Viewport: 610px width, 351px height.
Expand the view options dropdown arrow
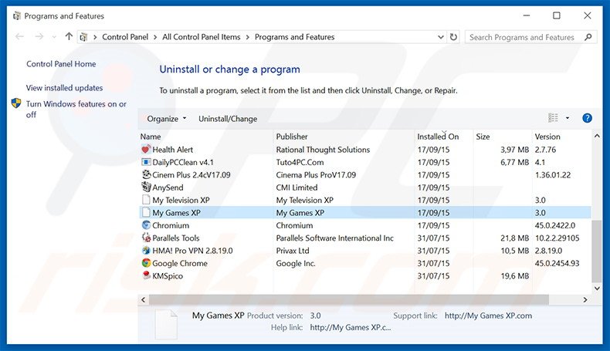568,118
